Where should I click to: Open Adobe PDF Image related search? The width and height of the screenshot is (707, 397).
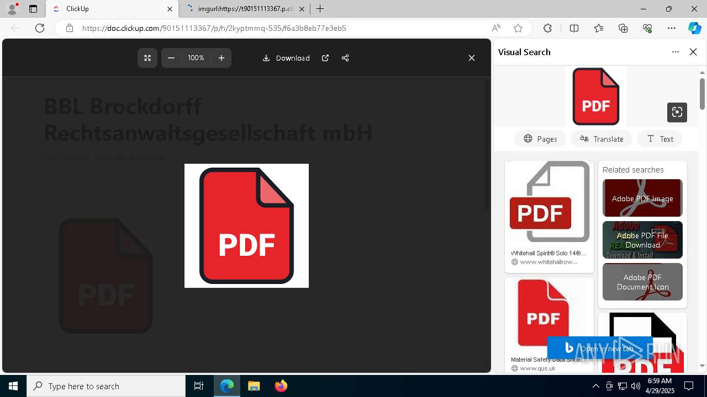[x=642, y=198]
